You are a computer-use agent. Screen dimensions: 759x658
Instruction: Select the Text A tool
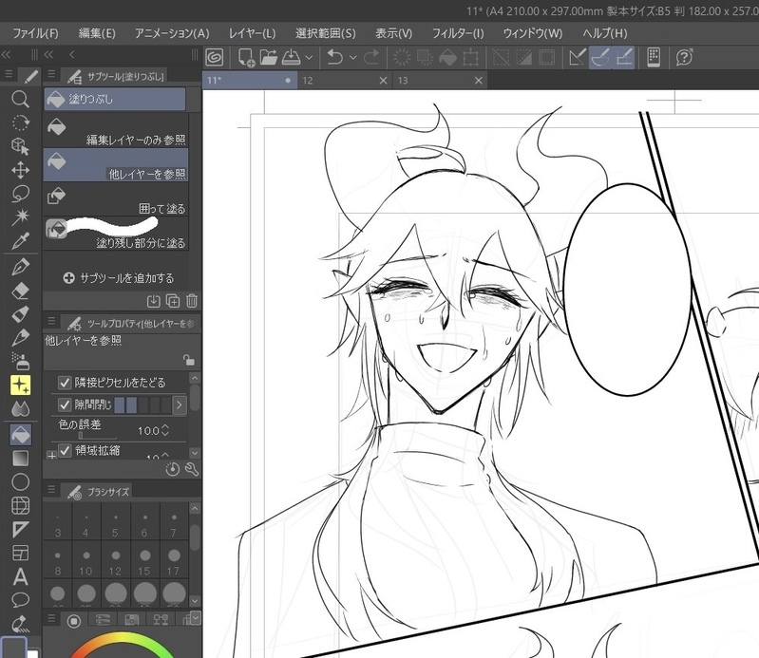[x=20, y=576]
